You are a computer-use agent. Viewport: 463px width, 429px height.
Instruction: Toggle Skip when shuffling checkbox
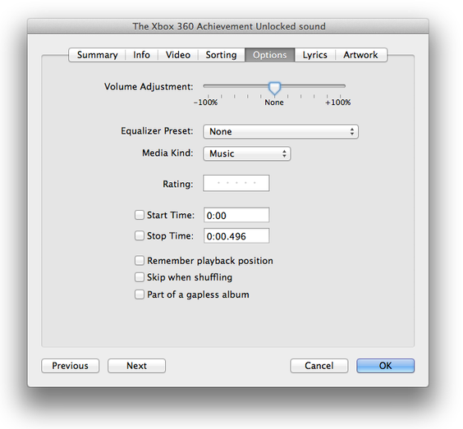140,277
